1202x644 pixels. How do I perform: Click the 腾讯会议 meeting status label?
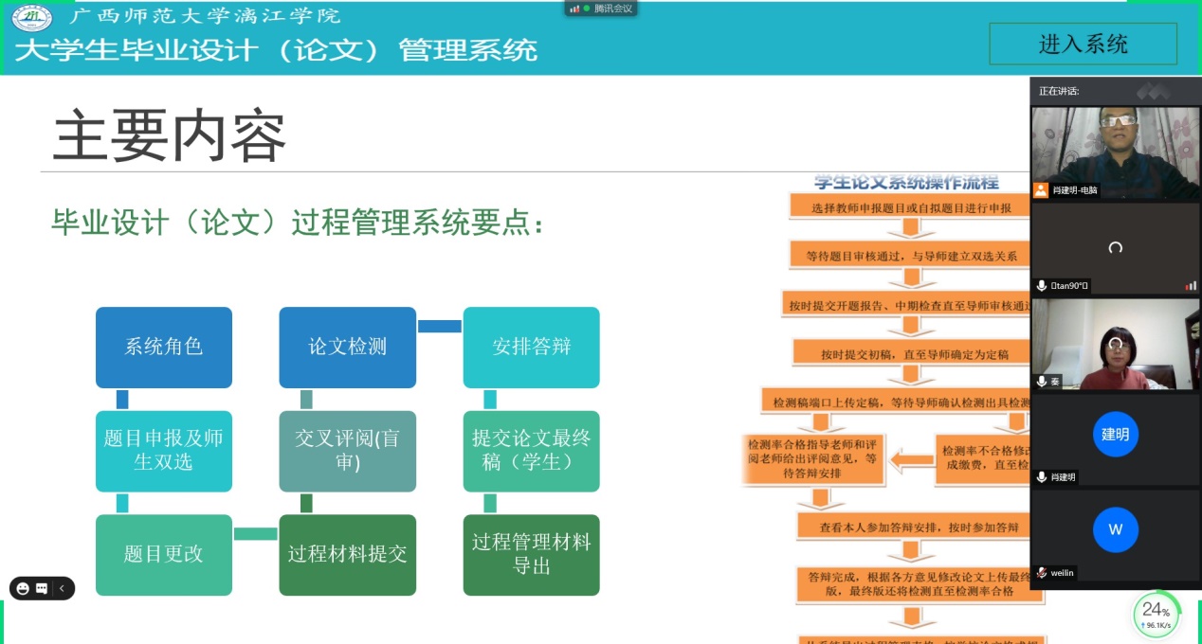[612, 9]
